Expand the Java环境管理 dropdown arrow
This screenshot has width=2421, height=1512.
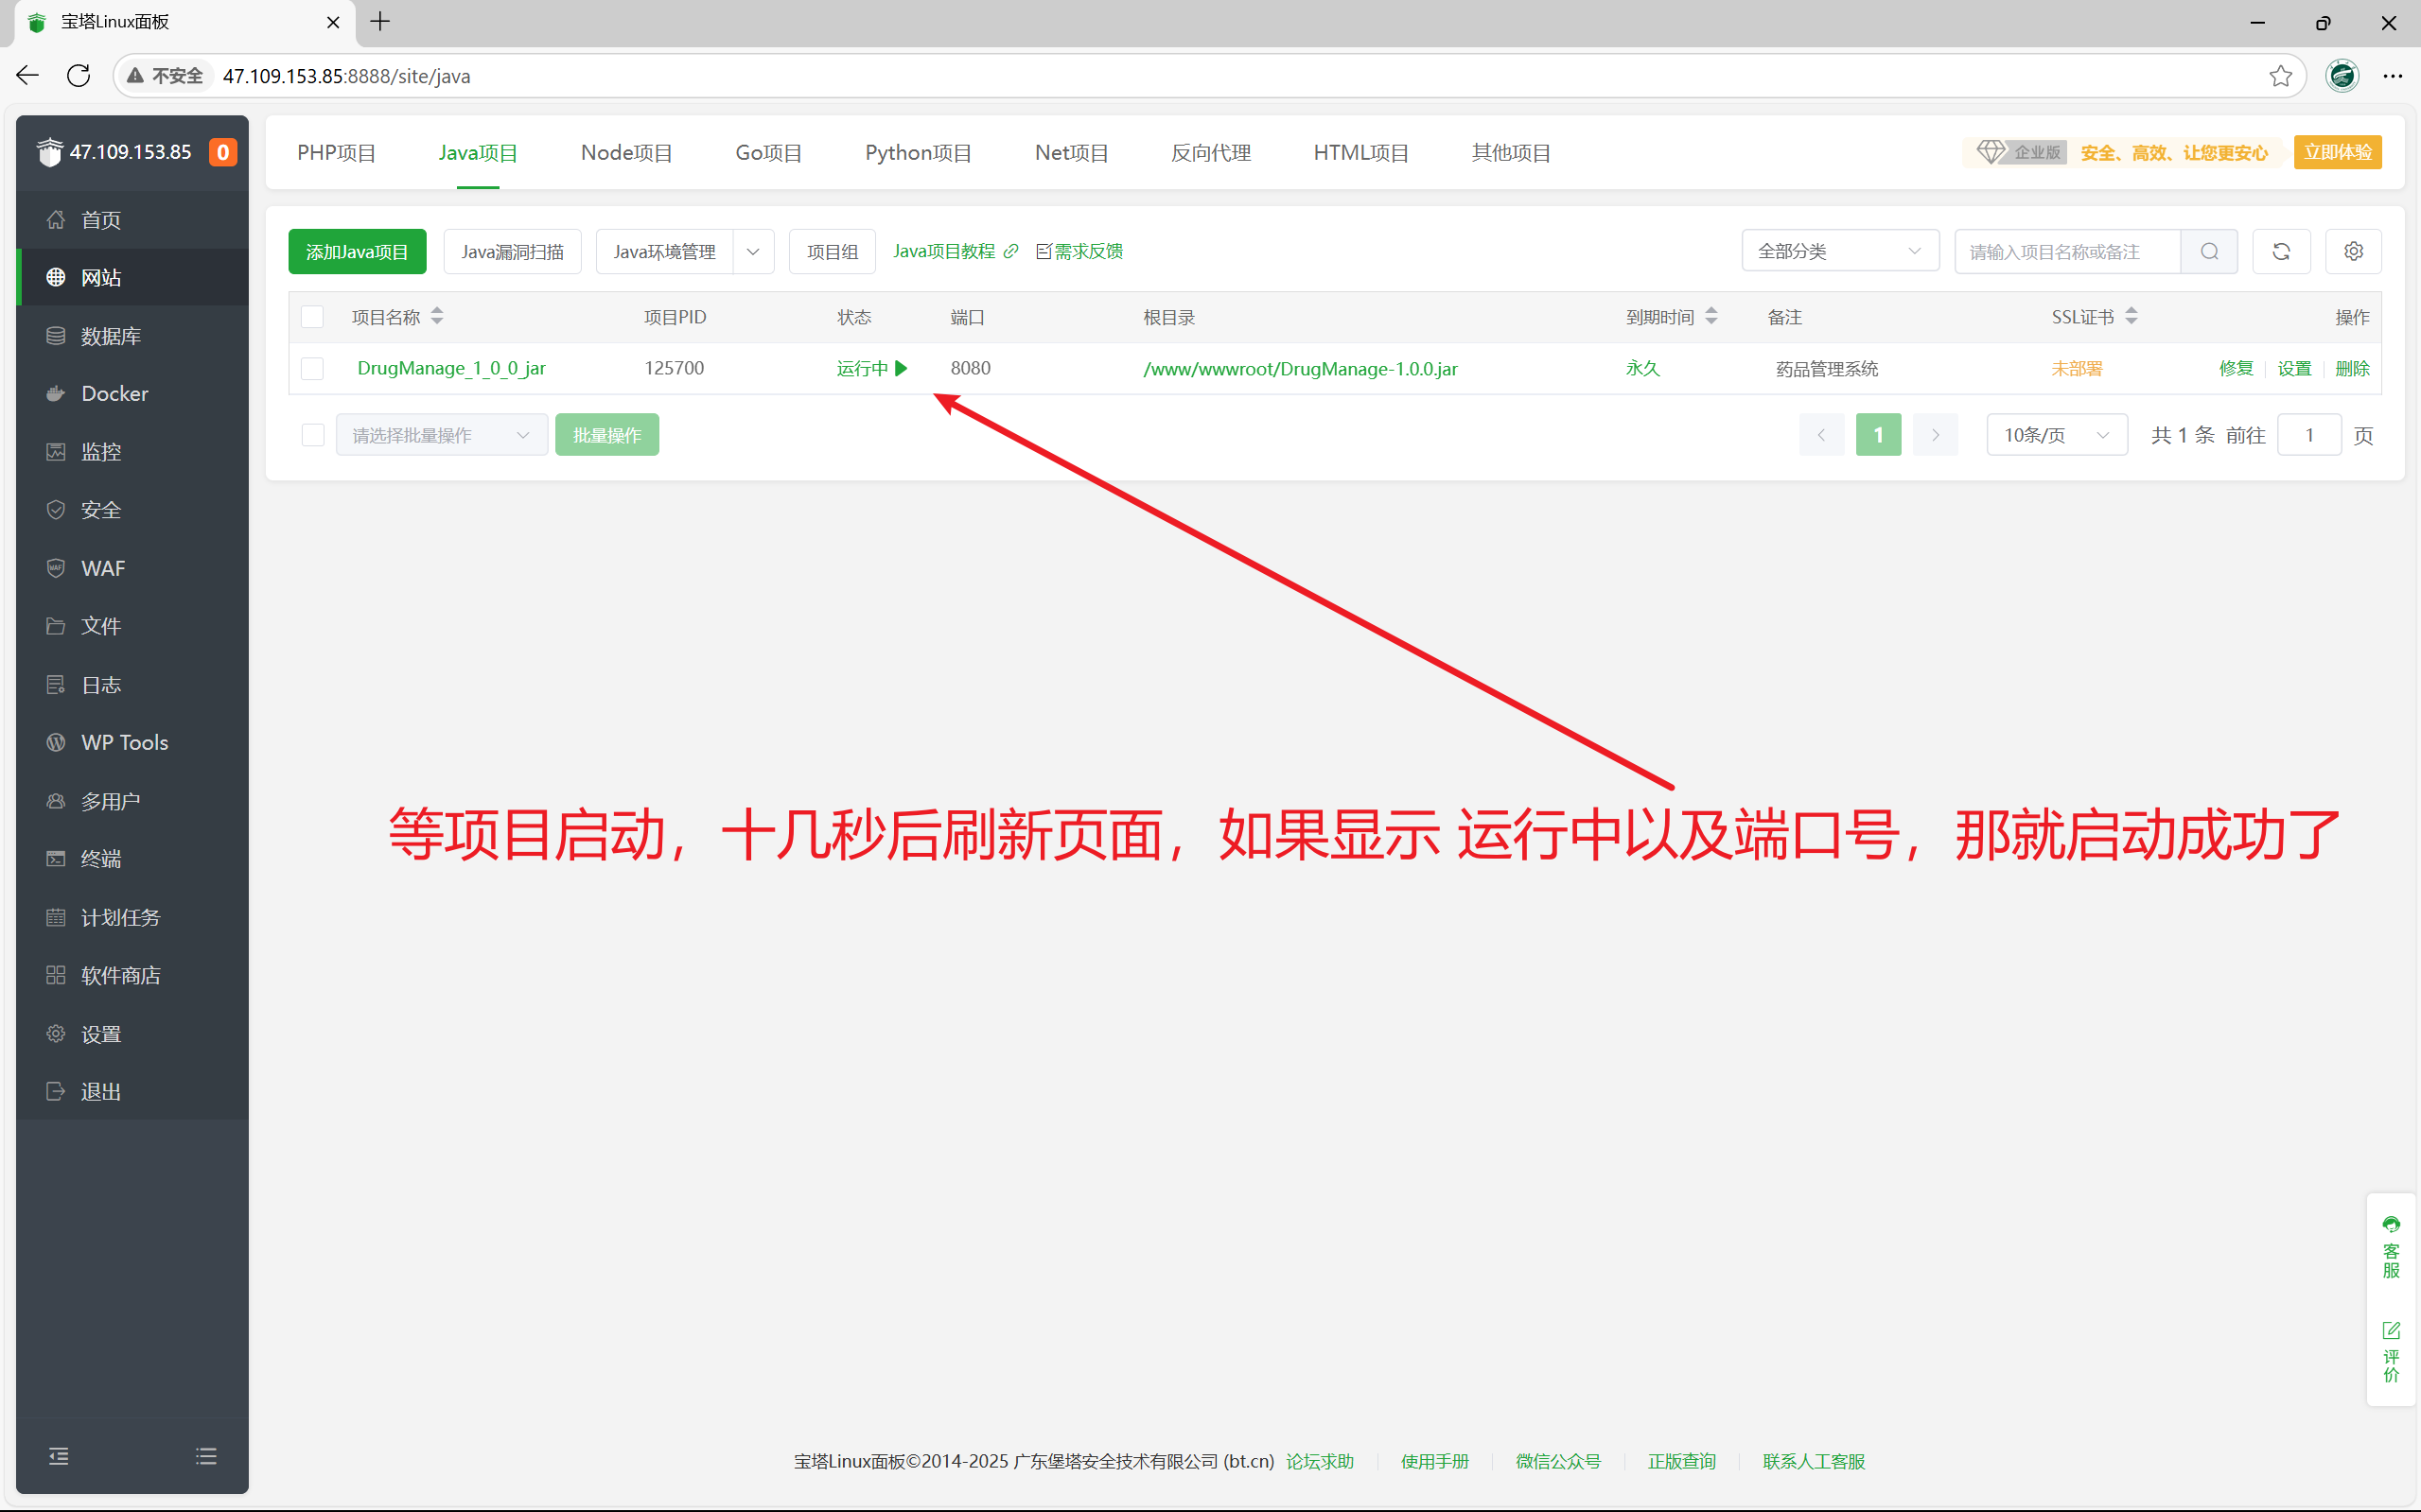point(753,251)
